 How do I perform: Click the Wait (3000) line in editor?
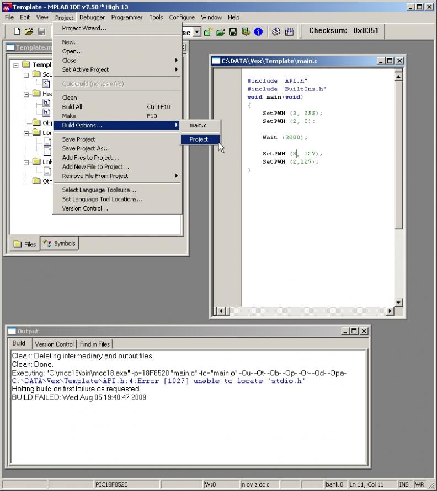coord(285,137)
